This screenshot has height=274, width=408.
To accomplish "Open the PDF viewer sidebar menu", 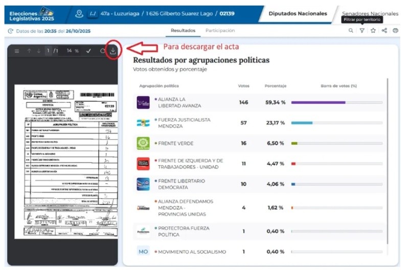I will pyautogui.click(x=17, y=51).
